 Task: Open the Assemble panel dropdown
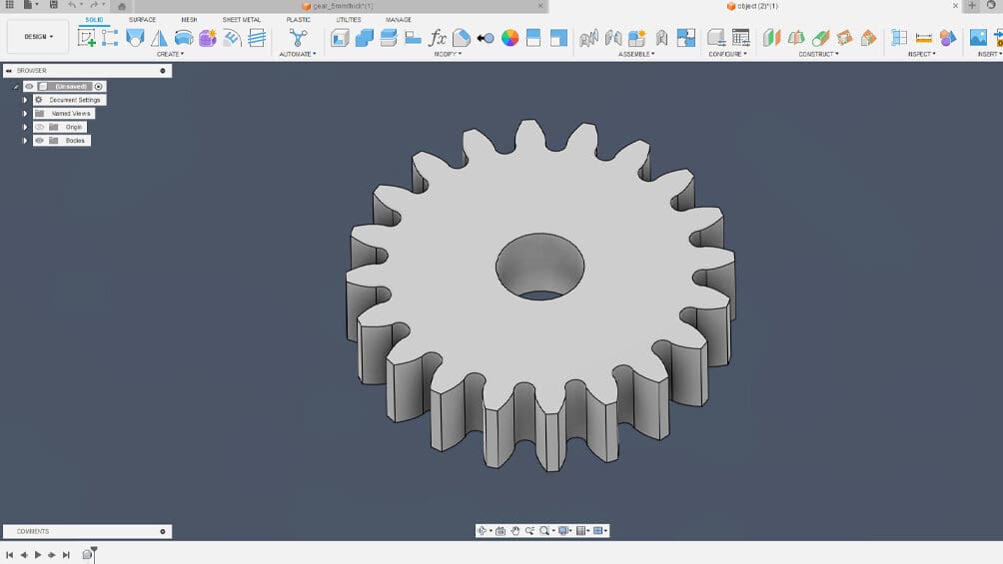636,54
